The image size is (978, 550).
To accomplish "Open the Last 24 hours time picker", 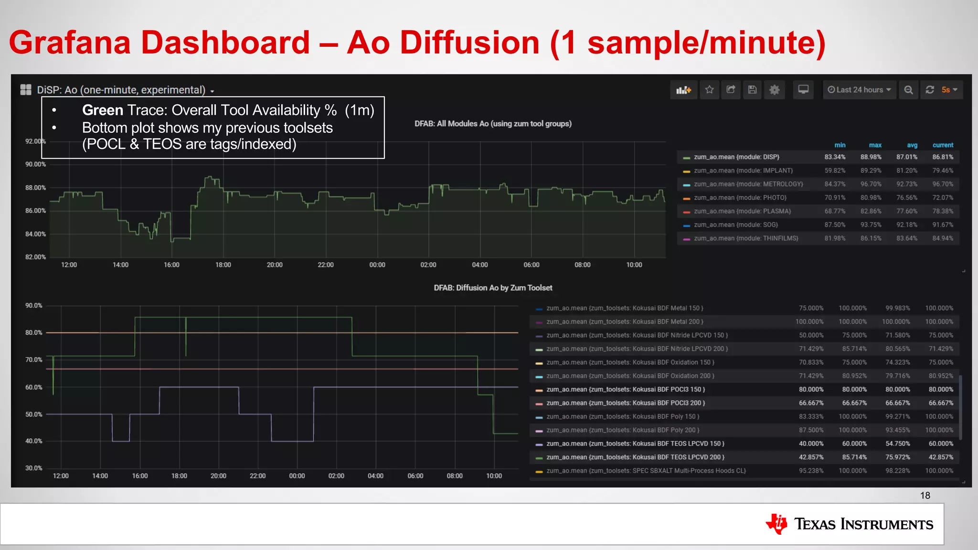I will 859,90.
